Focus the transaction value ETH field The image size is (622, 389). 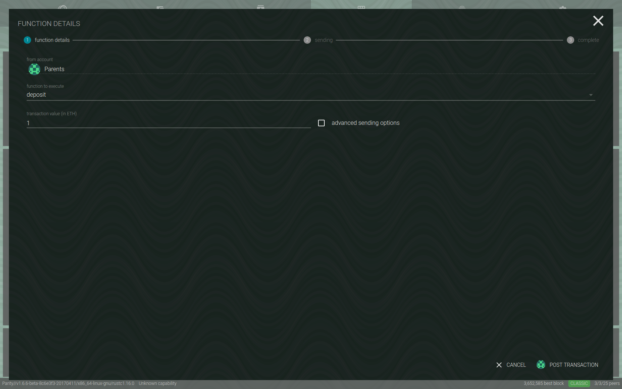169,123
